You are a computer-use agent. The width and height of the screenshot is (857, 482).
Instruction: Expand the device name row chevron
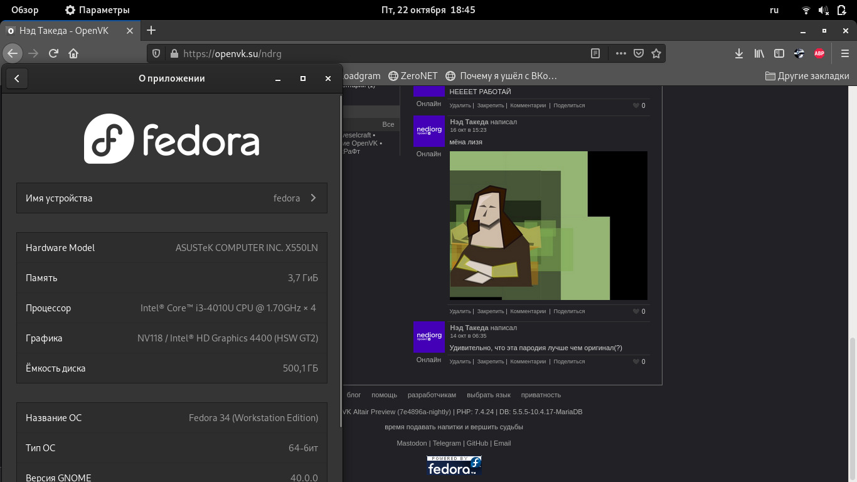[313, 198]
